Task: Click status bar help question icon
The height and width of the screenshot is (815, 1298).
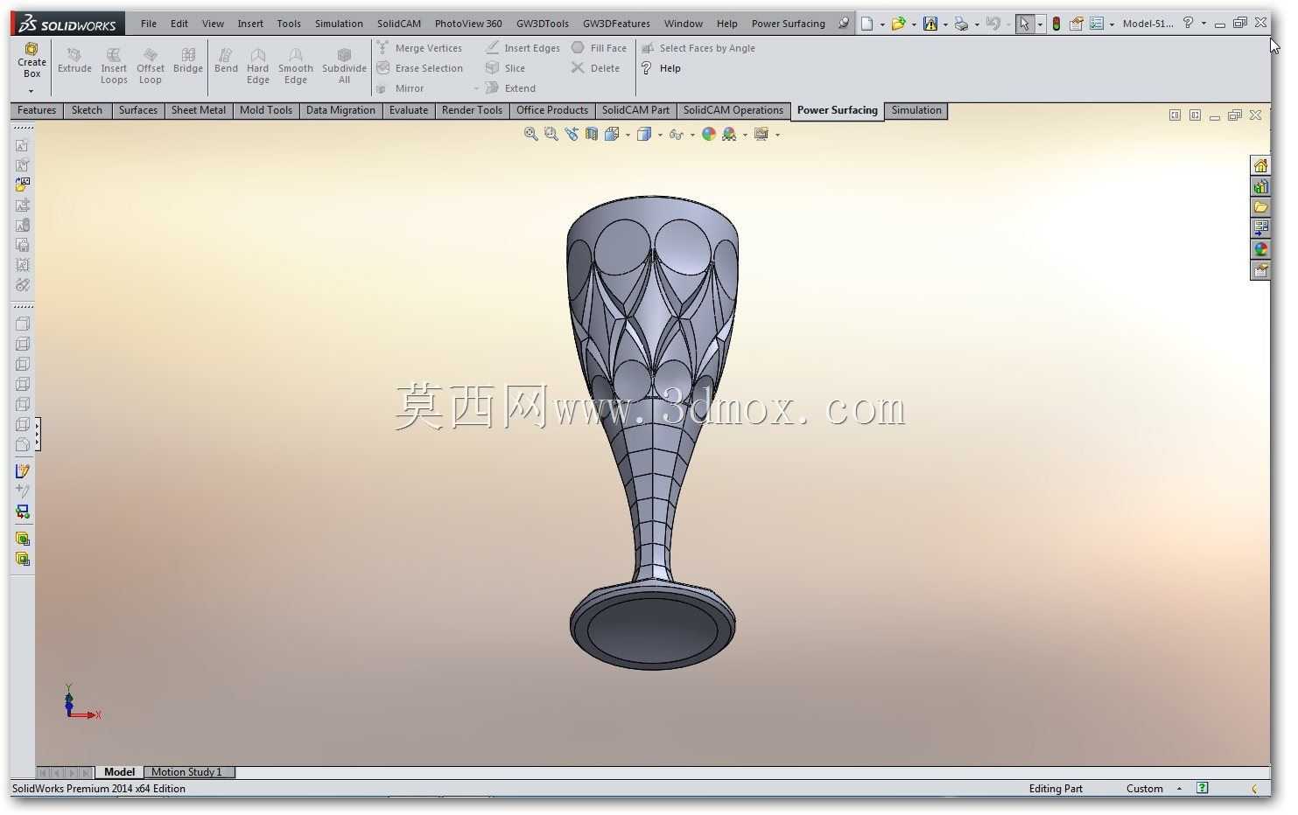Action: coord(1203,788)
